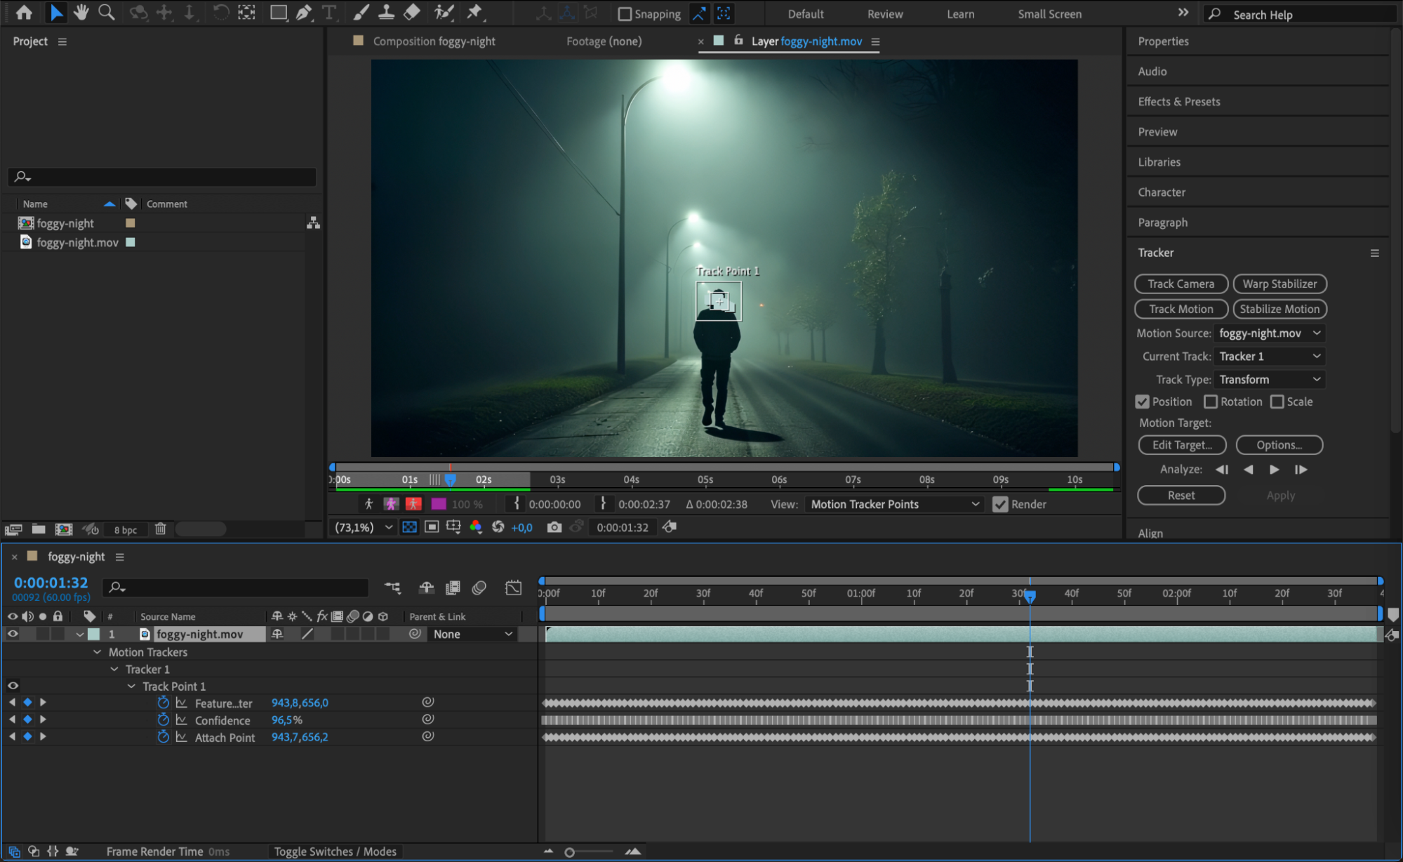Open the Track Type dropdown
This screenshot has width=1403, height=862.
pos(1270,379)
